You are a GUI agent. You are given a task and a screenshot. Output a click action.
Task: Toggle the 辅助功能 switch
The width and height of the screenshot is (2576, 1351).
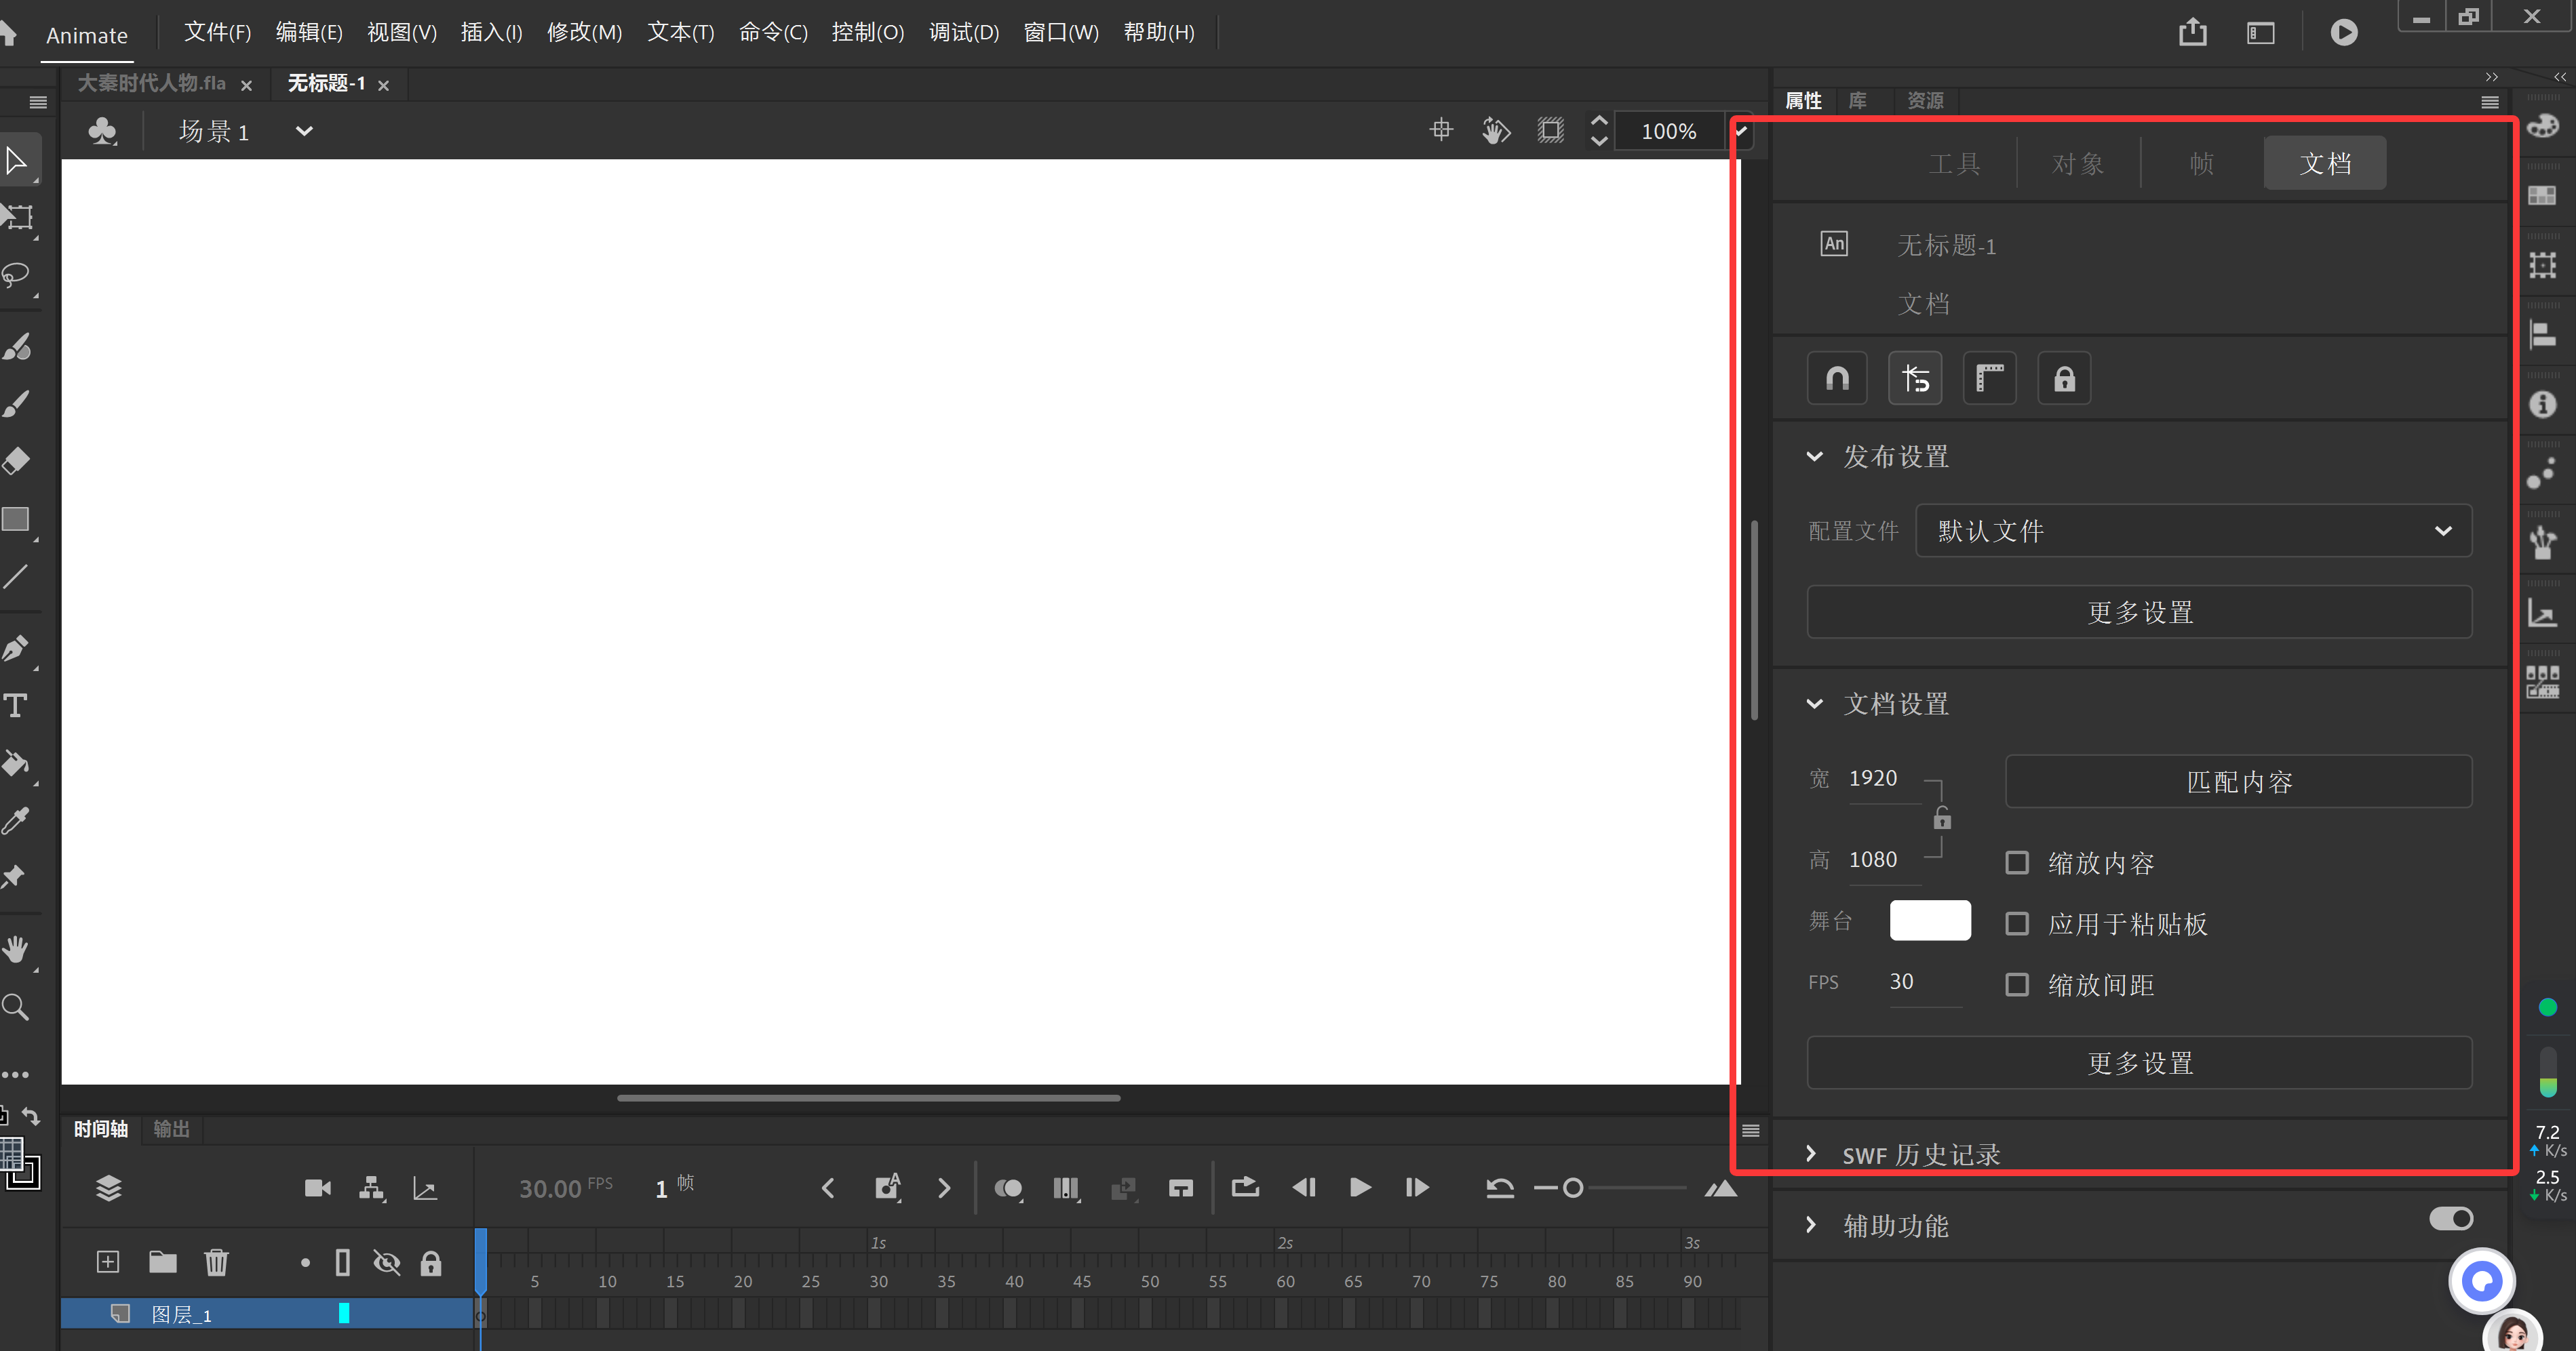tap(2450, 1219)
